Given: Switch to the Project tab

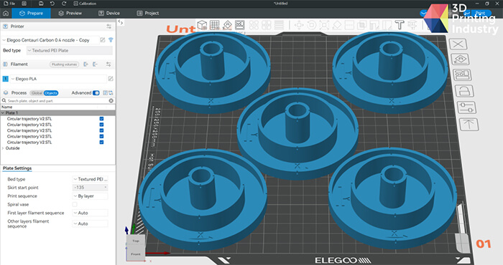Looking at the screenshot, I should (148, 13).
